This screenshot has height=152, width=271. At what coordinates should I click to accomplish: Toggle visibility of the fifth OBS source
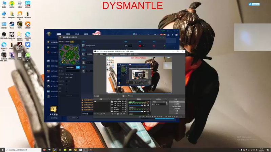123,109
